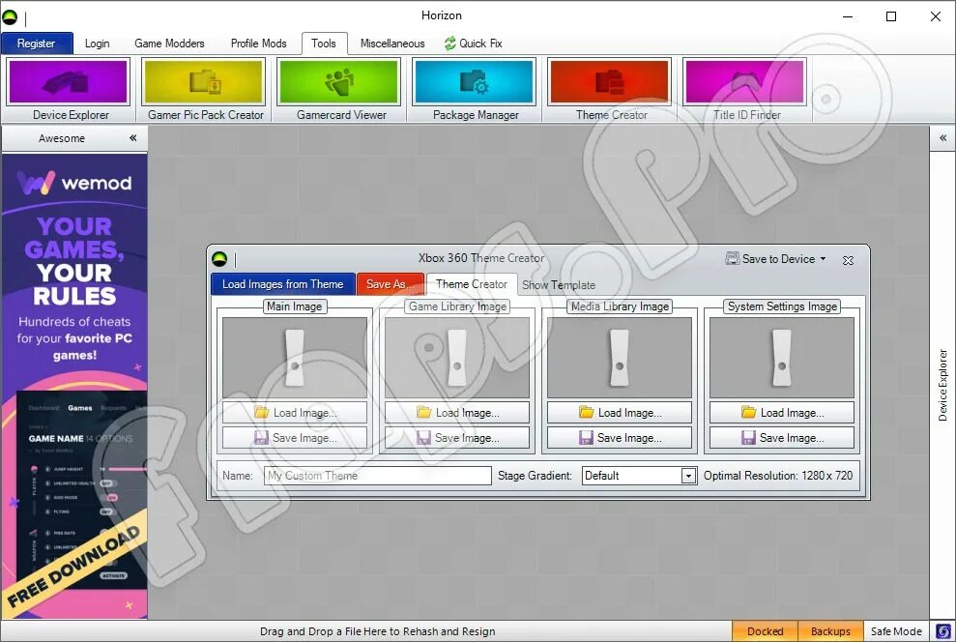The width and height of the screenshot is (956, 642).
Task: Launch the Gamercard Viewer tool
Action: [x=339, y=90]
